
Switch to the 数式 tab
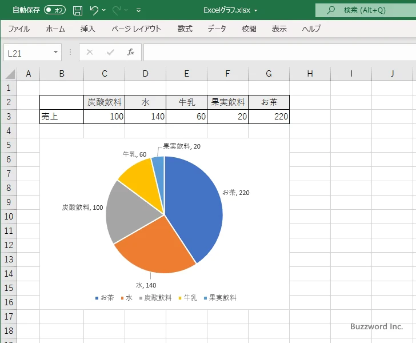pyautogui.click(x=185, y=29)
